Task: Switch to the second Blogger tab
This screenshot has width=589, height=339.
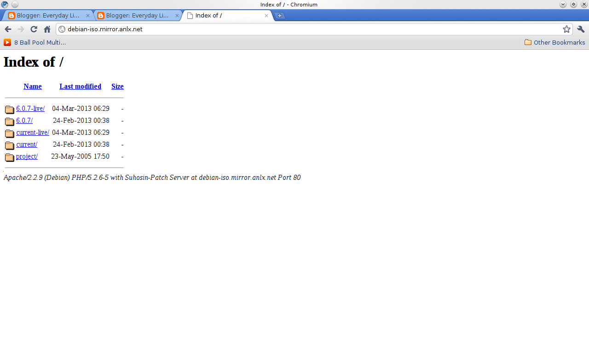Action: tap(137, 16)
